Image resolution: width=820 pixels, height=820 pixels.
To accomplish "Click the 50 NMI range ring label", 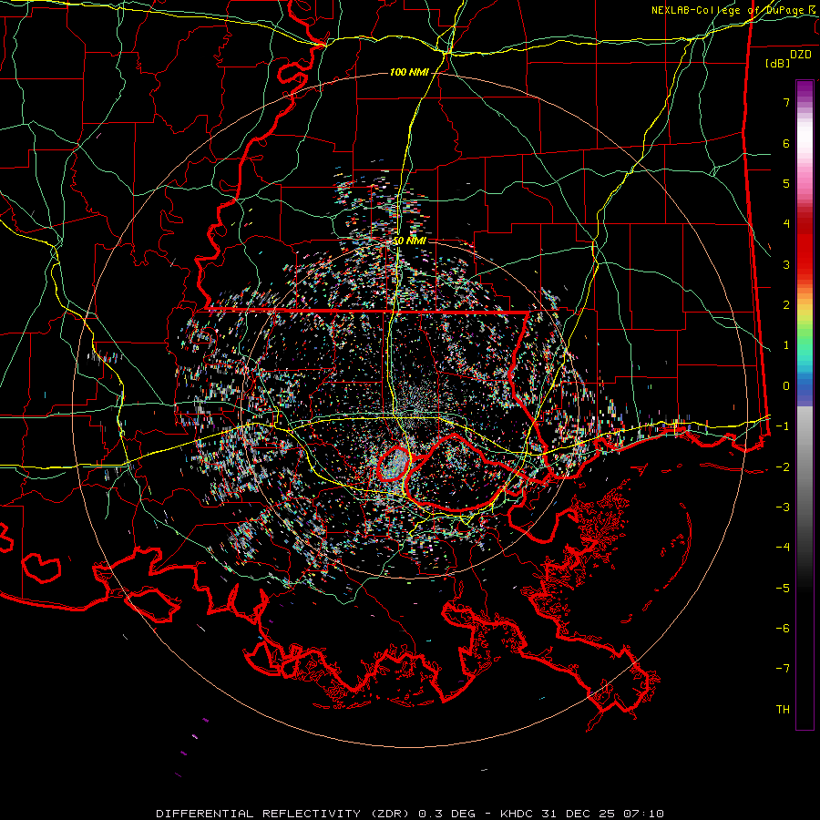I will (x=409, y=241).
